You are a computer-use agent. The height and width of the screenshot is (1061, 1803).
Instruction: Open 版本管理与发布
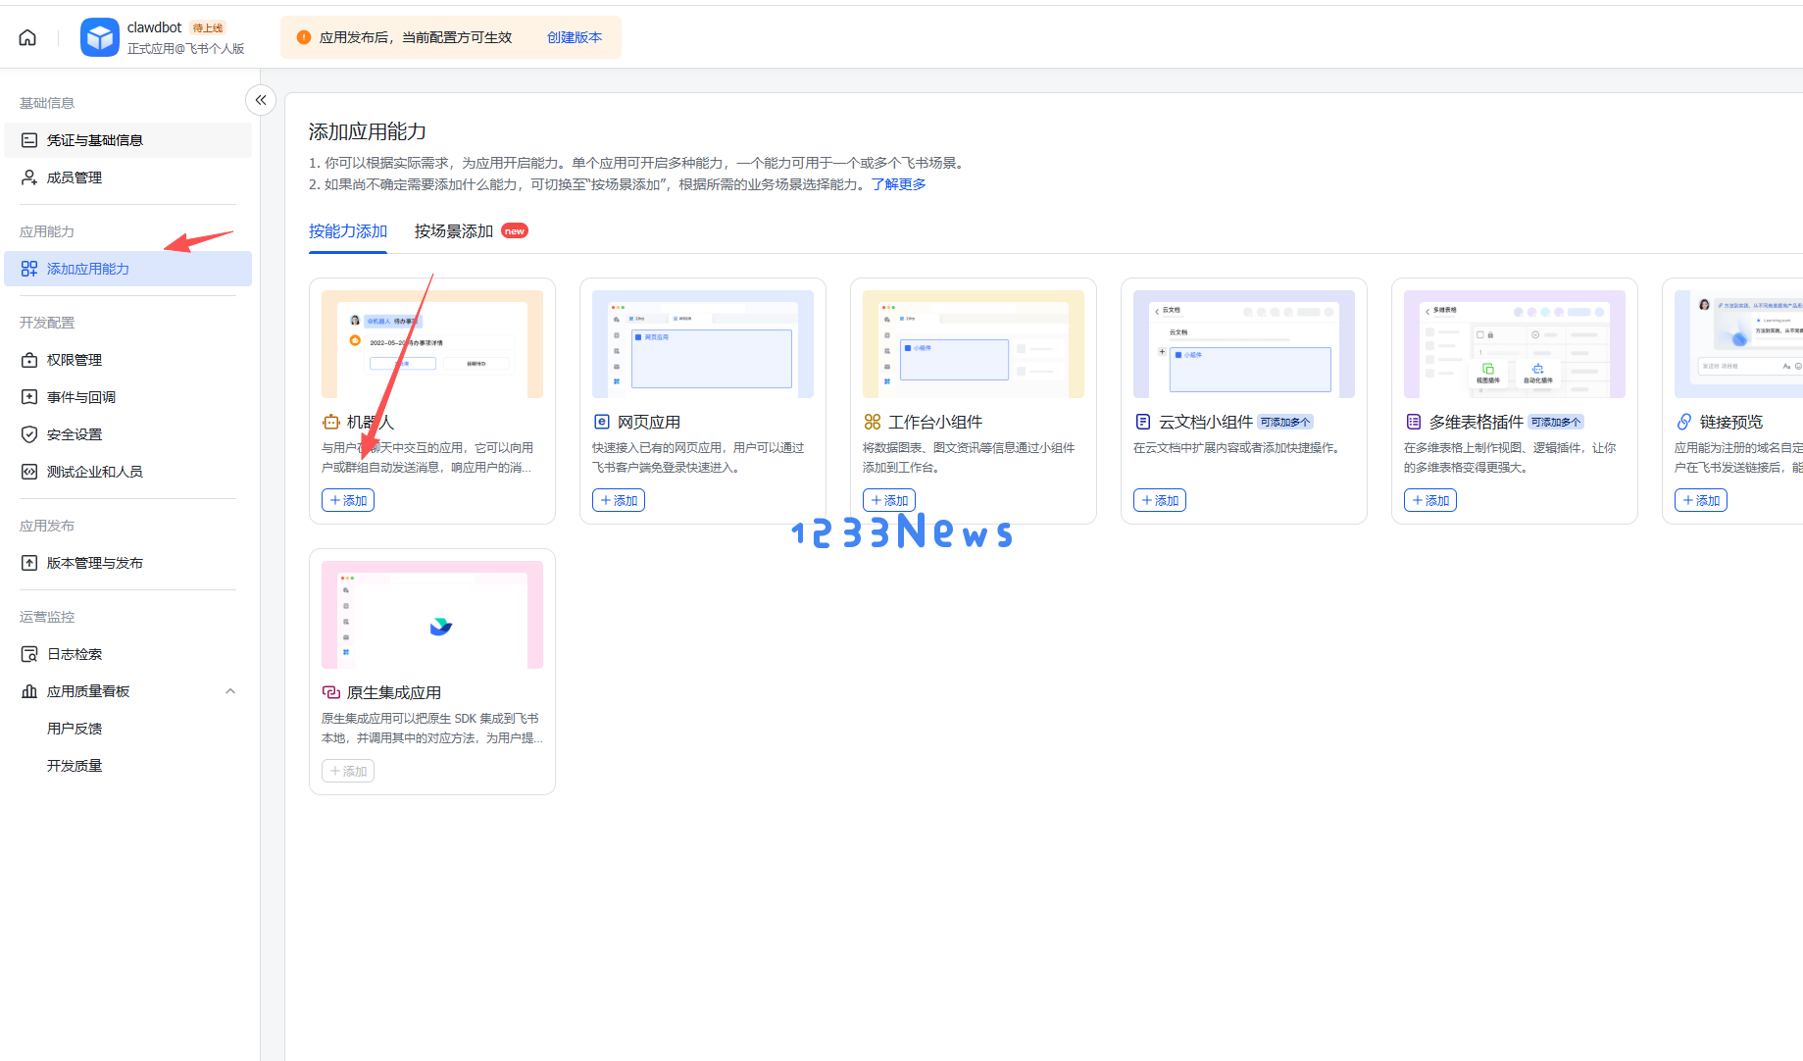[95, 562]
